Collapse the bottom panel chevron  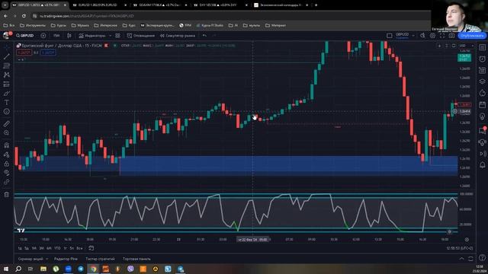(x=461, y=259)
